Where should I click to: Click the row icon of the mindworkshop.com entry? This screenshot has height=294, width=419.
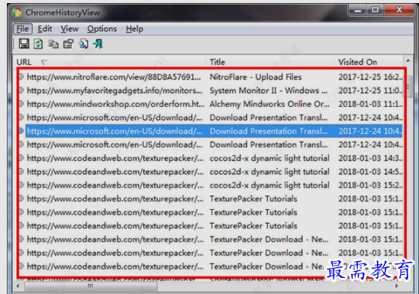pos(21,104)
